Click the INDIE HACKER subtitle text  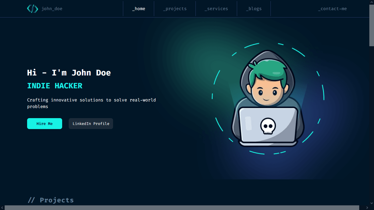tap(54, 86)
